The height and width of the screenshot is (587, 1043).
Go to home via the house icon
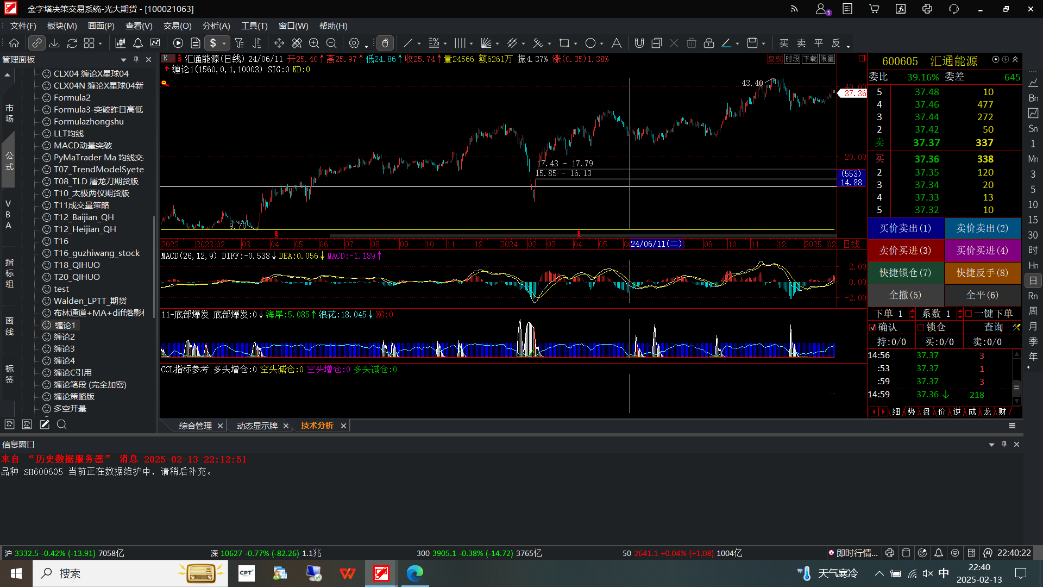click(x=14, y=43)
